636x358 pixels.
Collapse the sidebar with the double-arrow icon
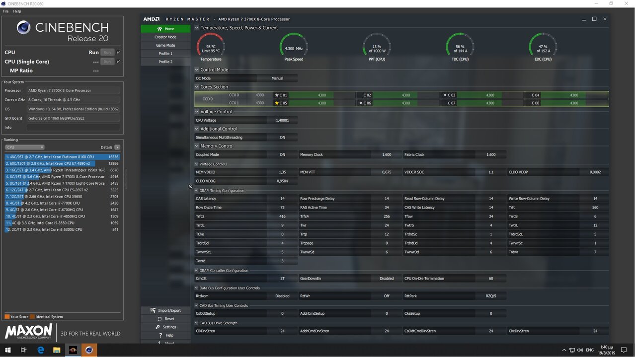tap(190, 186)
